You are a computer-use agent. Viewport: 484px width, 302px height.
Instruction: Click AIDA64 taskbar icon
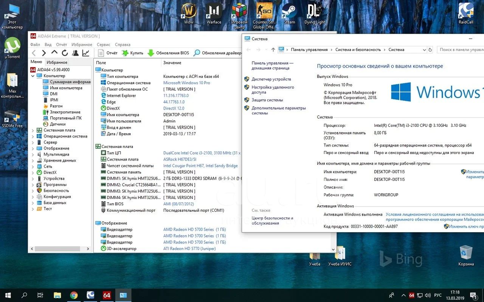[x=107, y=295]
